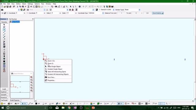Open the Settings menu
The height and width of the screenshot is (110, 196).
tap(30, 4)
